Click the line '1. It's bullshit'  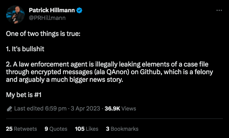click(x=25, y=49)
